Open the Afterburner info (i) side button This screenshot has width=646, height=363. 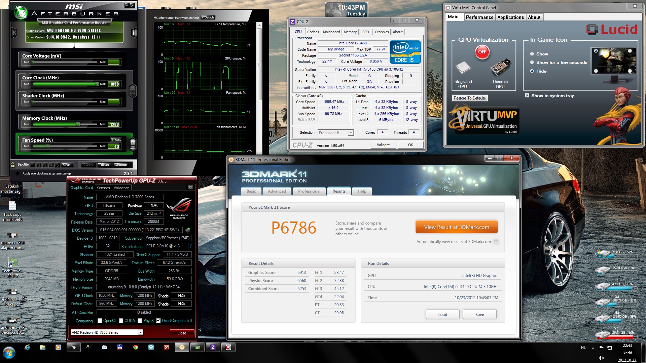(134, 33)
